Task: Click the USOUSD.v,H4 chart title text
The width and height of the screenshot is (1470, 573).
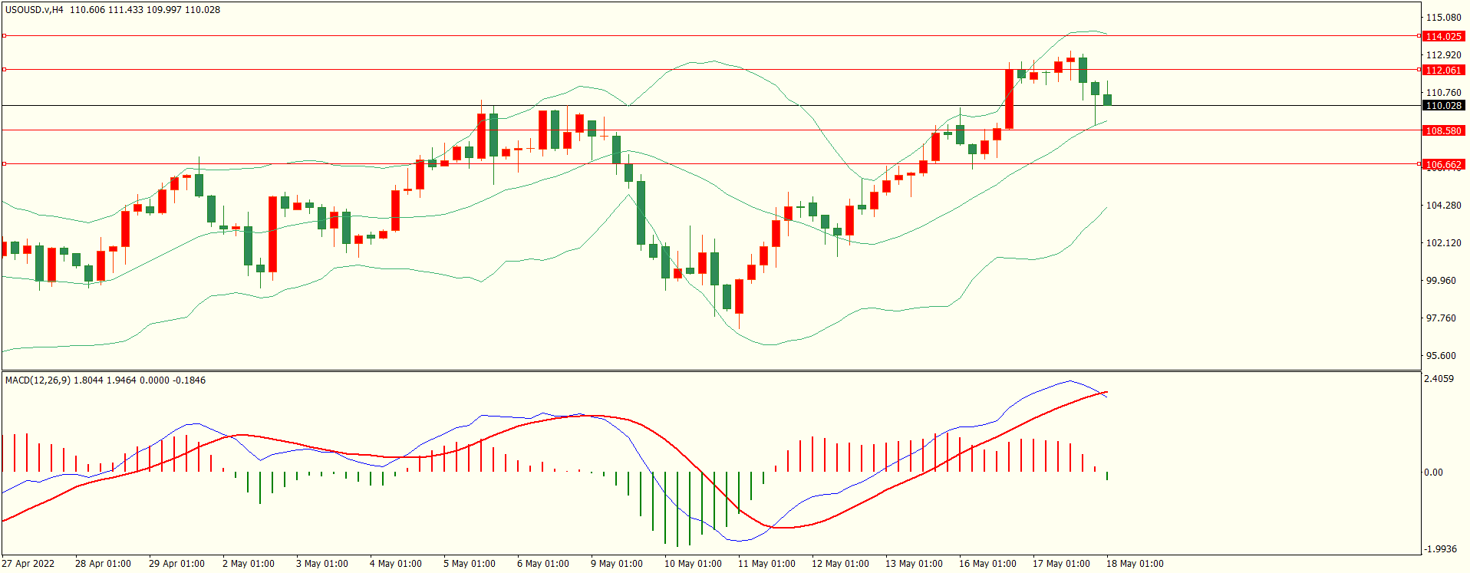Action: 35,10
